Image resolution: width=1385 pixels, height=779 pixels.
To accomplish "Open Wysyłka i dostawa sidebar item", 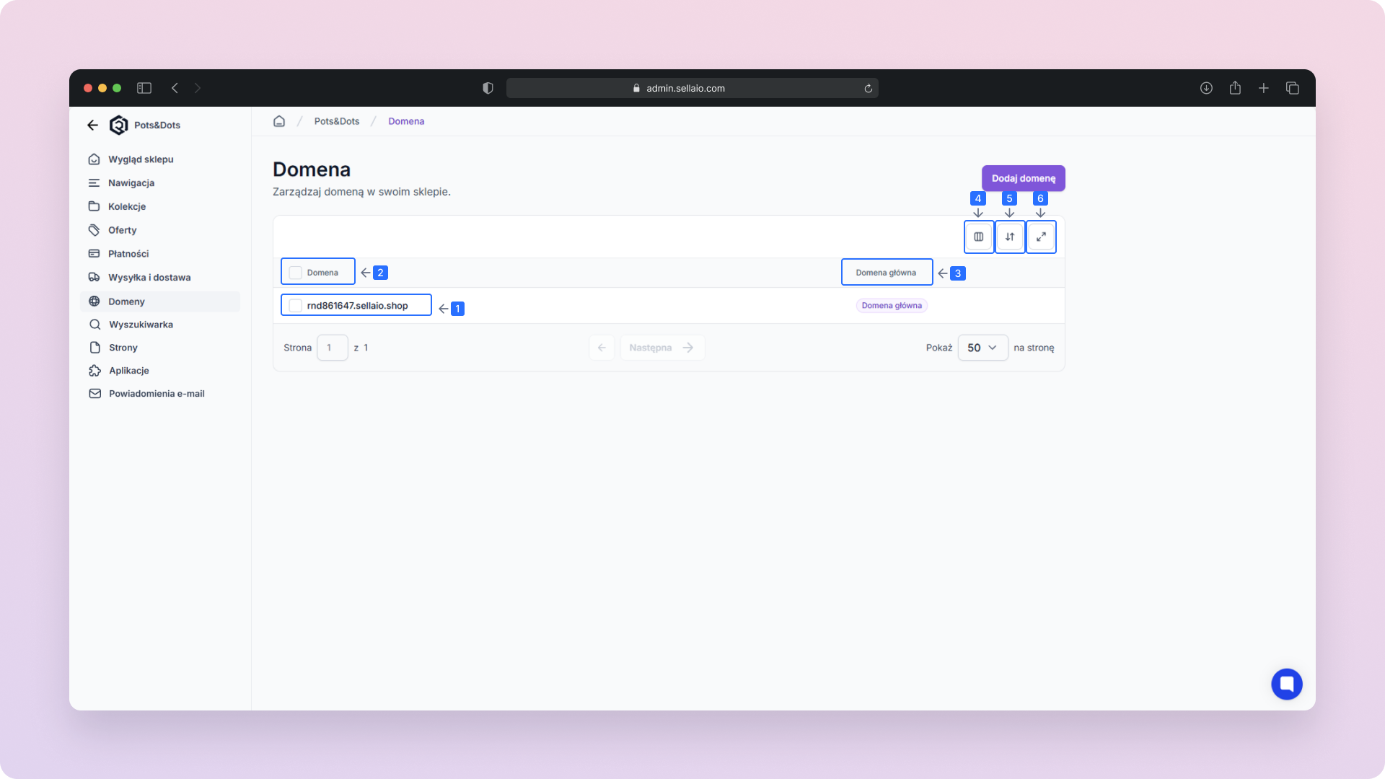I will pos(149,278).
